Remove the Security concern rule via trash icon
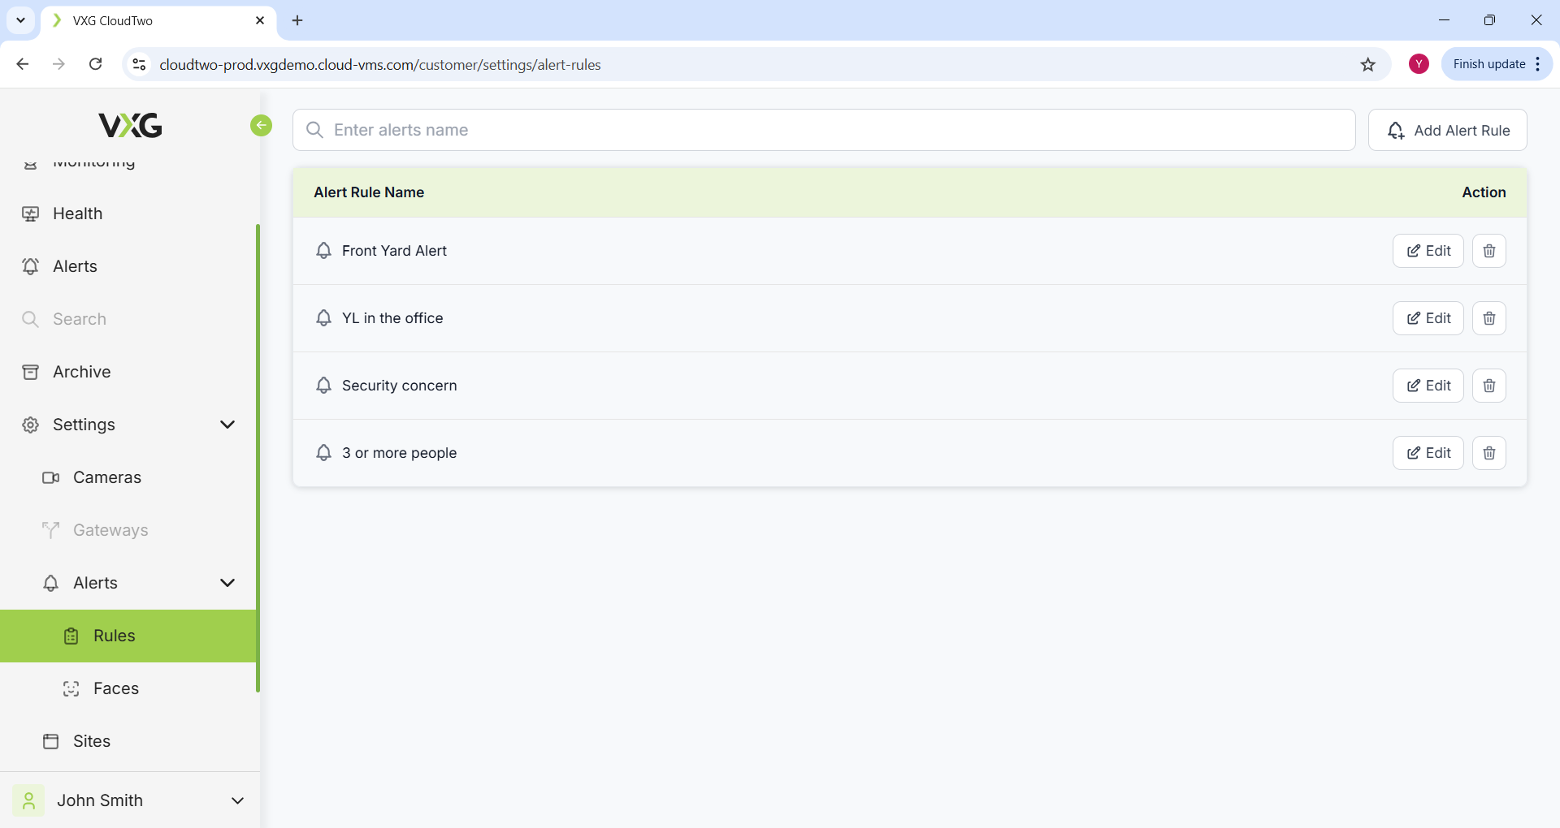The image size is (1560, 828). point(1488,386)
